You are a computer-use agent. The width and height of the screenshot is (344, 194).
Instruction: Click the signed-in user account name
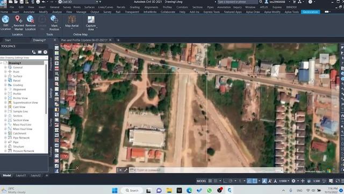(277, 2)
